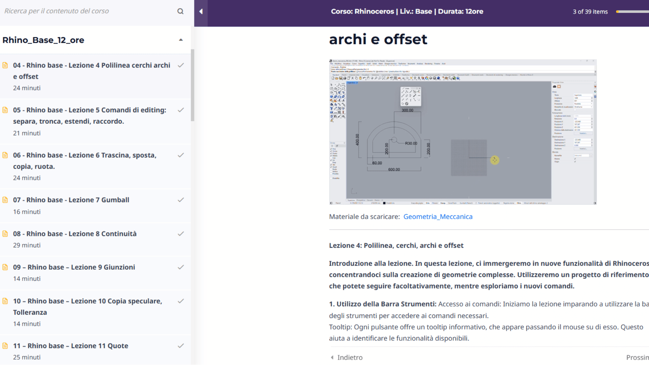The image size is (649, 365).
Task: Collapse the Rhino_Base_12_ore section
Action: (181, 40)
